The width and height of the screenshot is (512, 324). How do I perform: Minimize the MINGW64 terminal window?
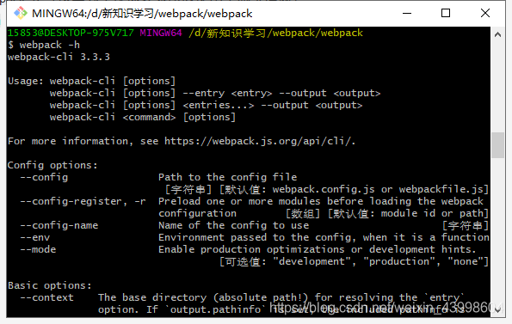(x=407, y=13)
